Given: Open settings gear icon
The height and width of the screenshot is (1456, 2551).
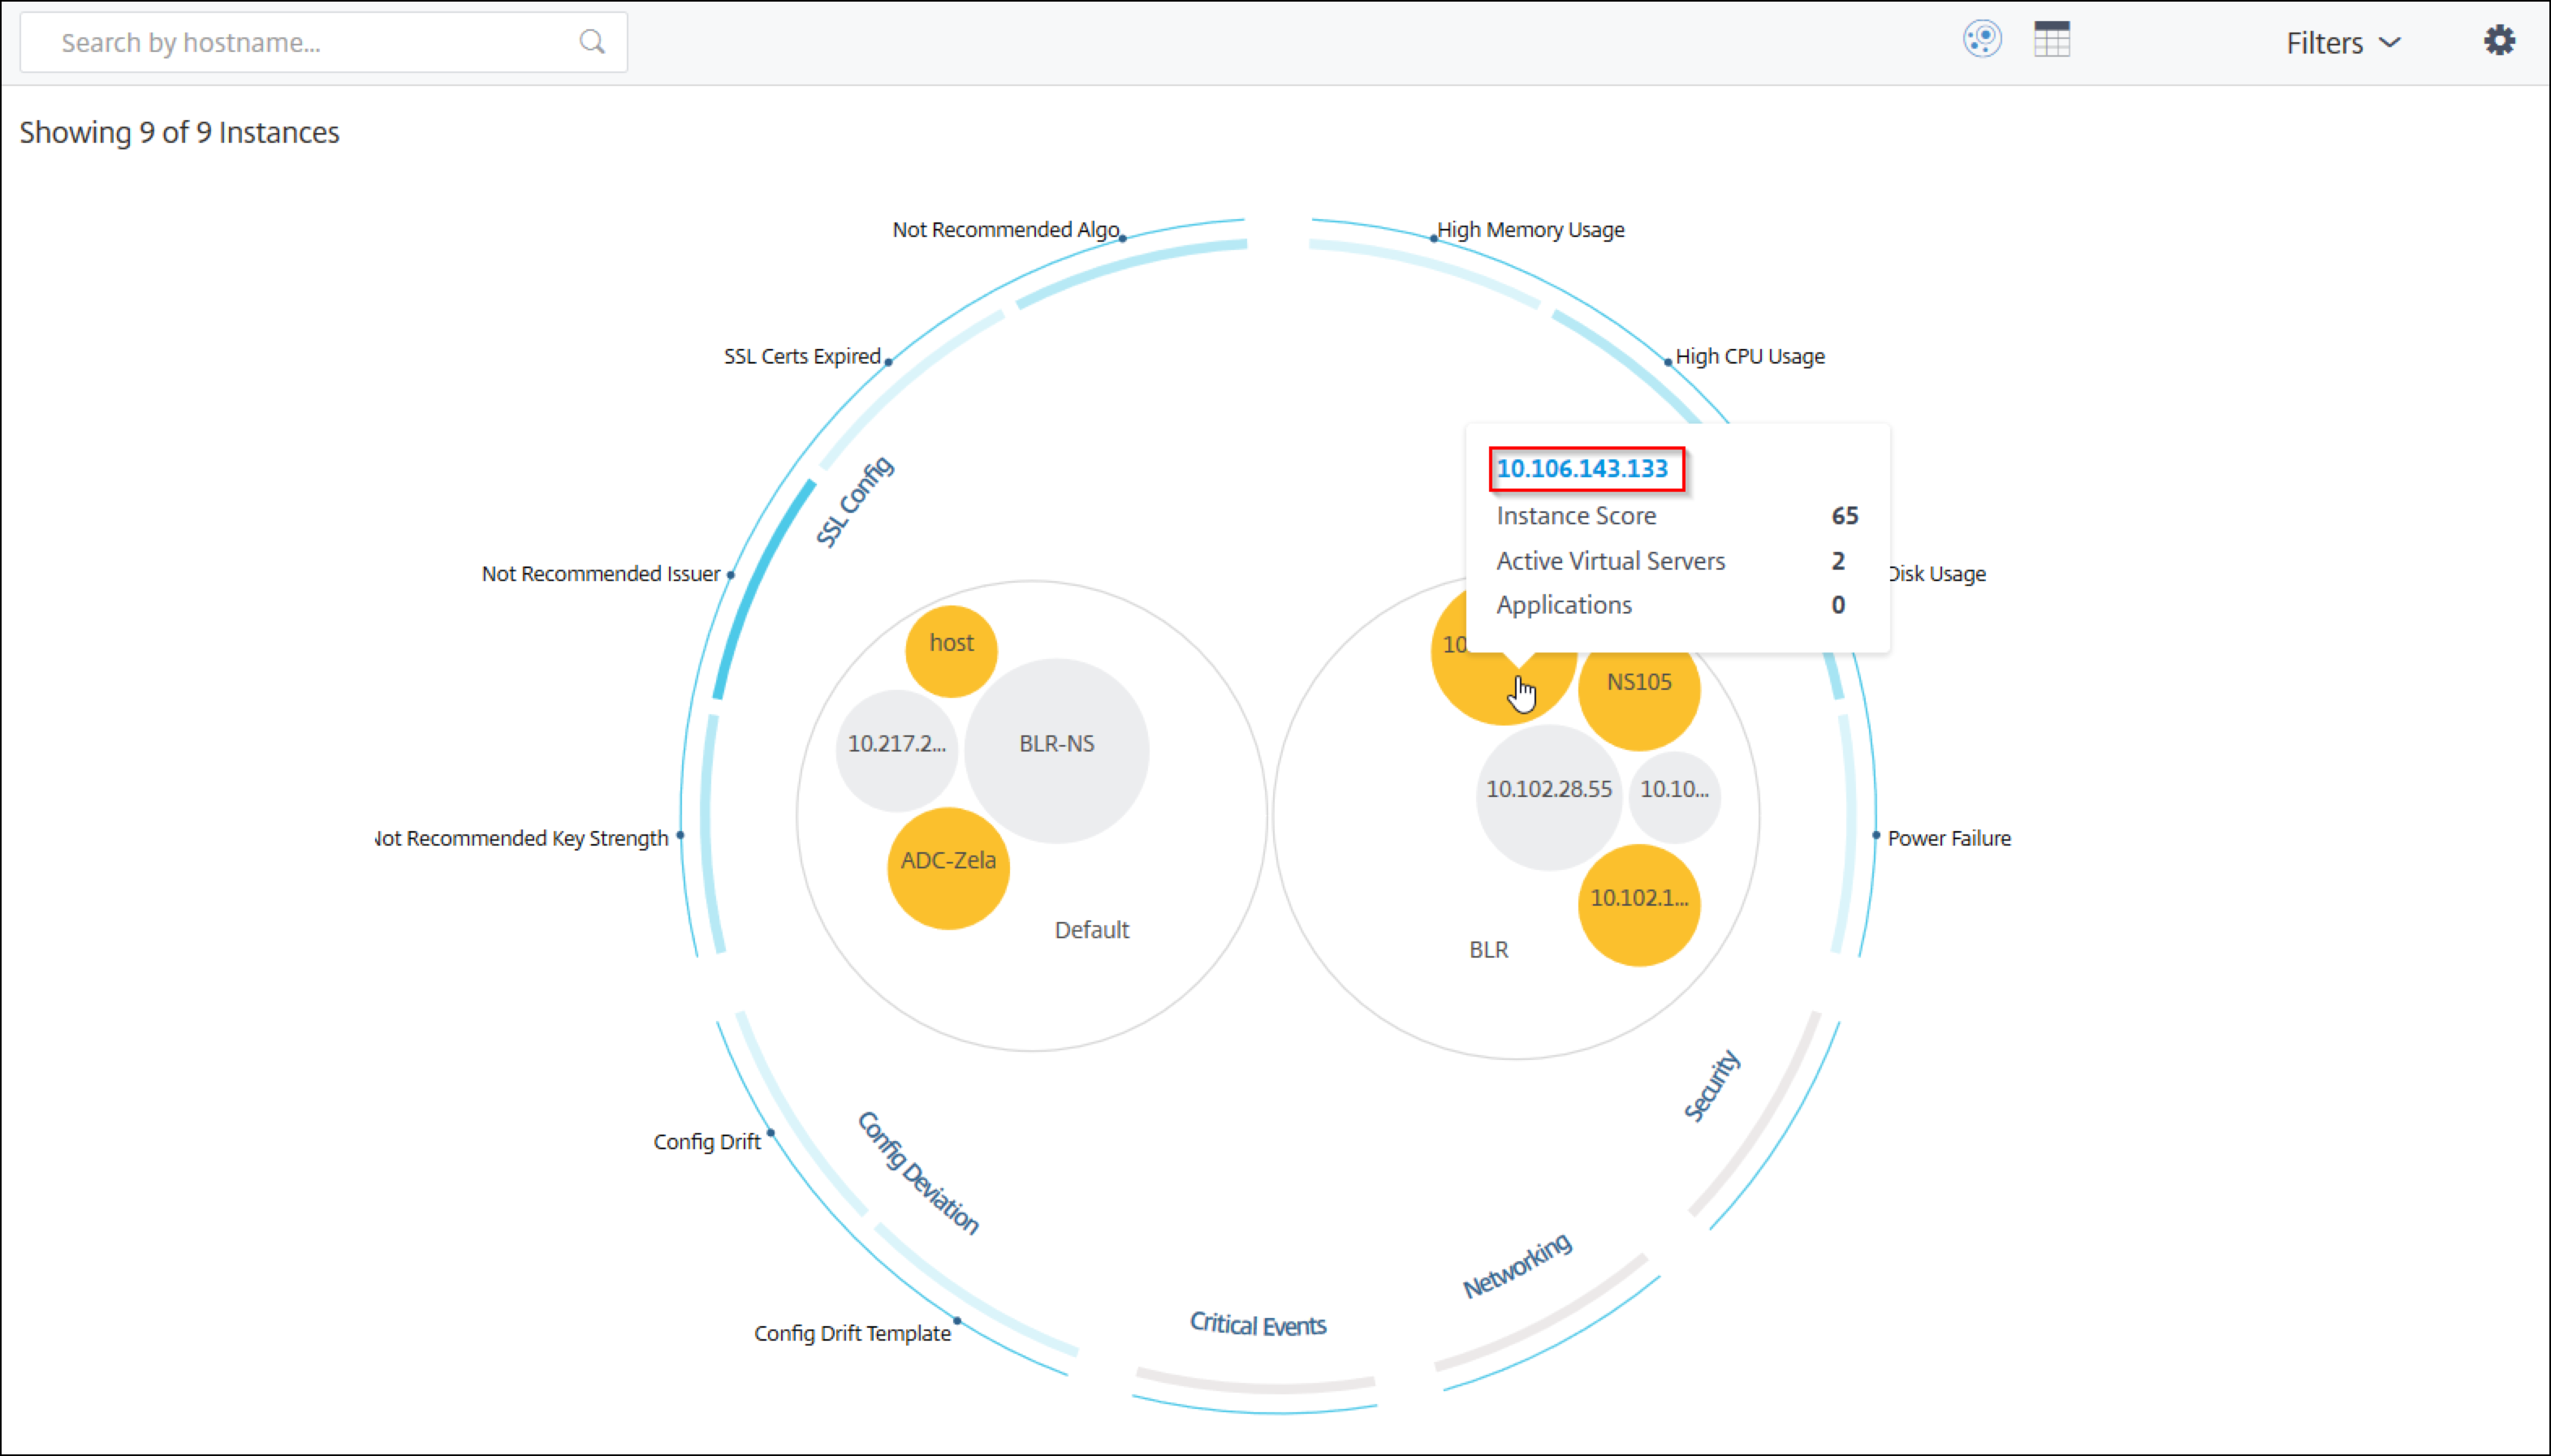Looking at the screenshot, I should [x=2499, y=41].
